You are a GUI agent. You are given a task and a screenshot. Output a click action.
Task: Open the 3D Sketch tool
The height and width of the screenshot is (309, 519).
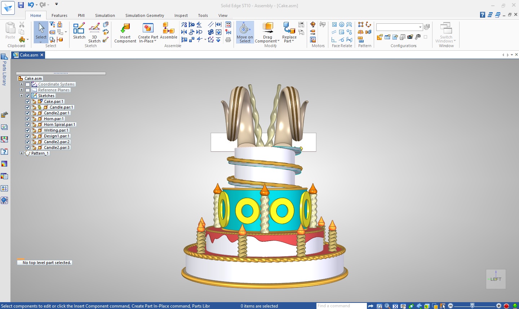(x=94, y=29)
